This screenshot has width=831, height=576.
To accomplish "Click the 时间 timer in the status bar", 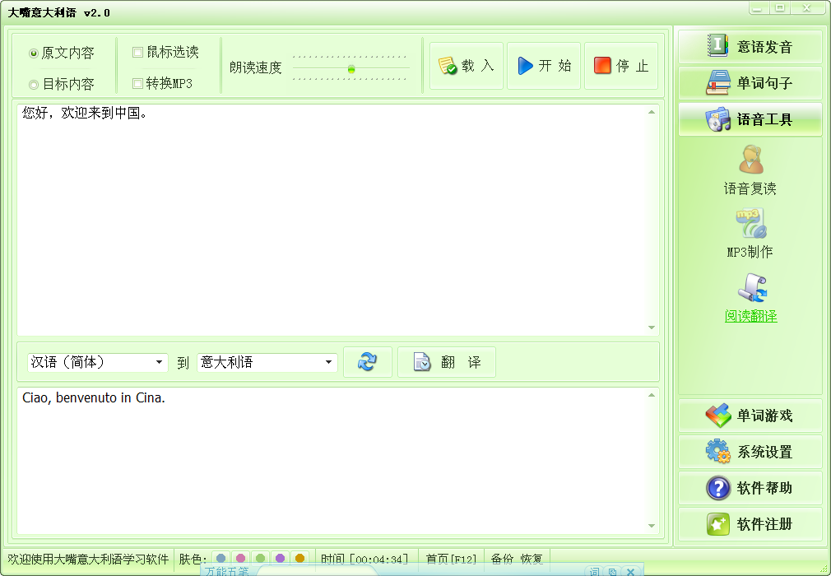I will [364, 559].
